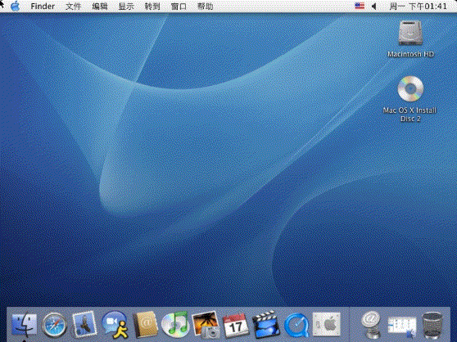Open the 编辑 menu

(100, 7)
